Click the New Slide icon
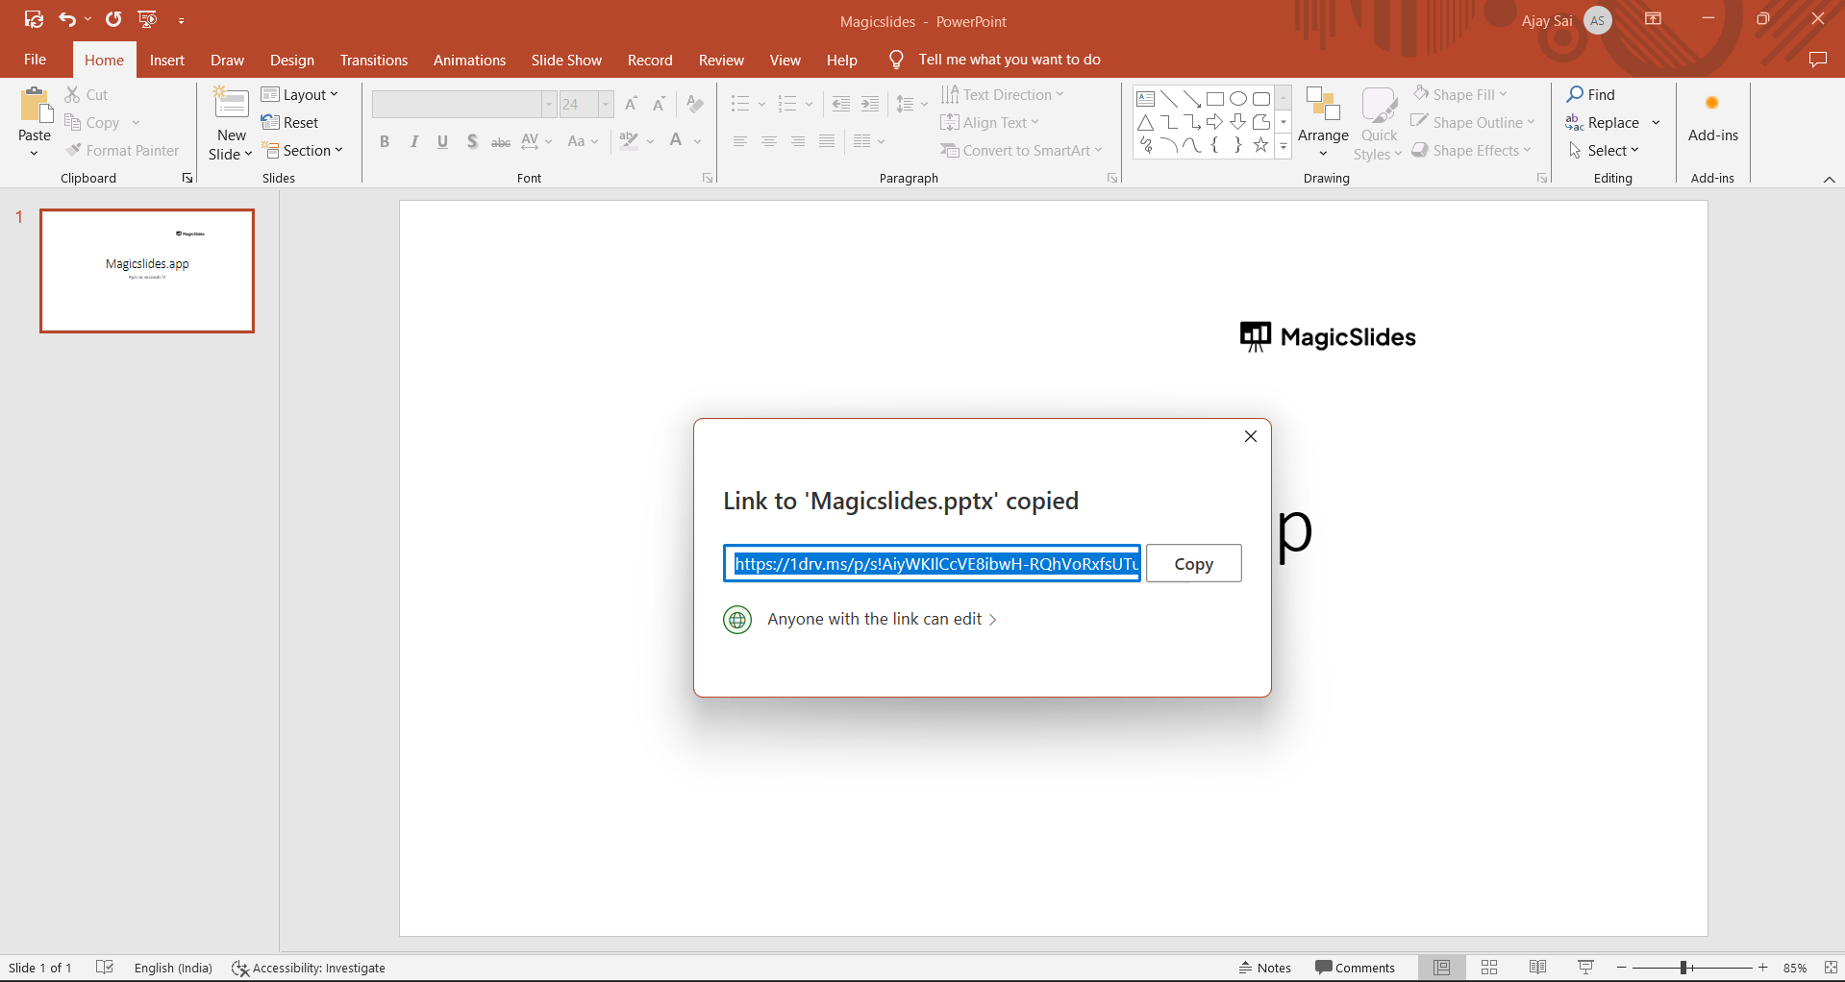The width and height of the screenshot is (1845, 982). [x=231, y=104]
